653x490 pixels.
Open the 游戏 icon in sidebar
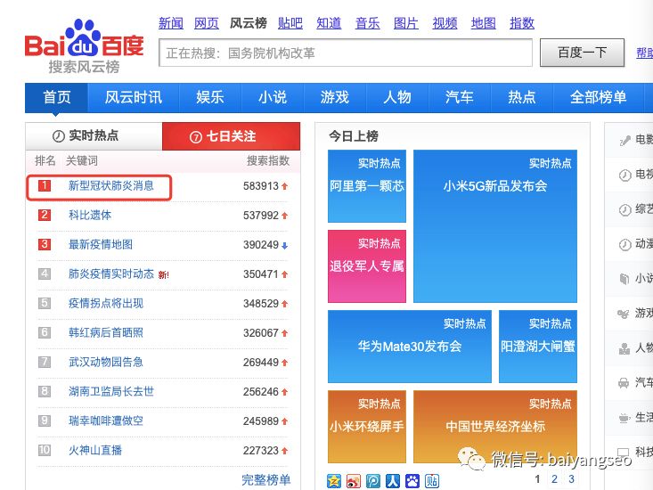point(624,314)
